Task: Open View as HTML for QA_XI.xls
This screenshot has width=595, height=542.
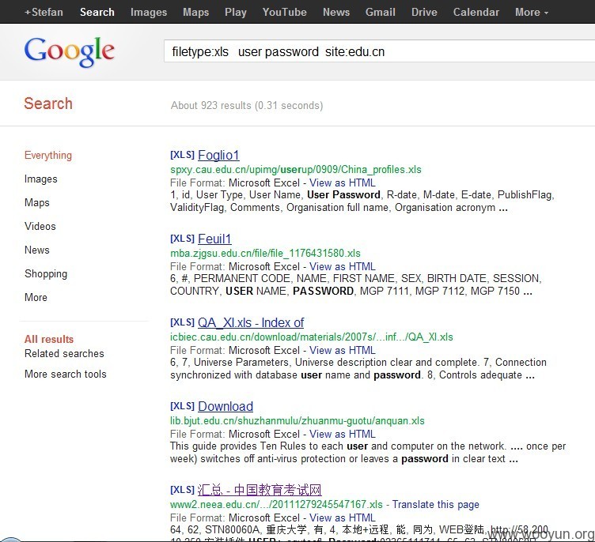Action: pyautogui.click(x=343, y=350)
